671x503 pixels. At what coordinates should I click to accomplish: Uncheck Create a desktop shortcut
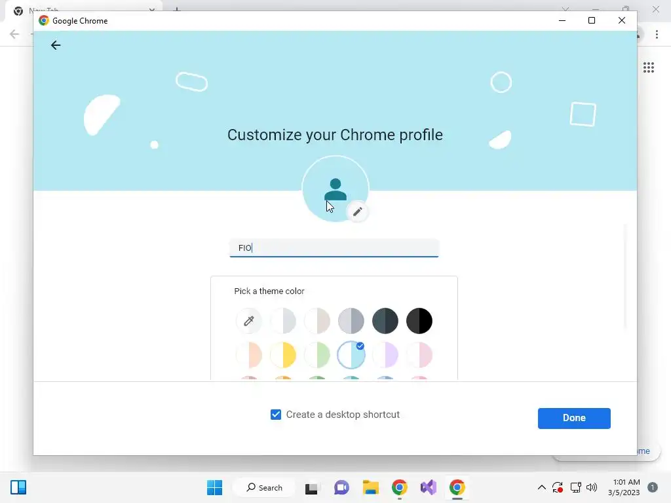[276, 415]
